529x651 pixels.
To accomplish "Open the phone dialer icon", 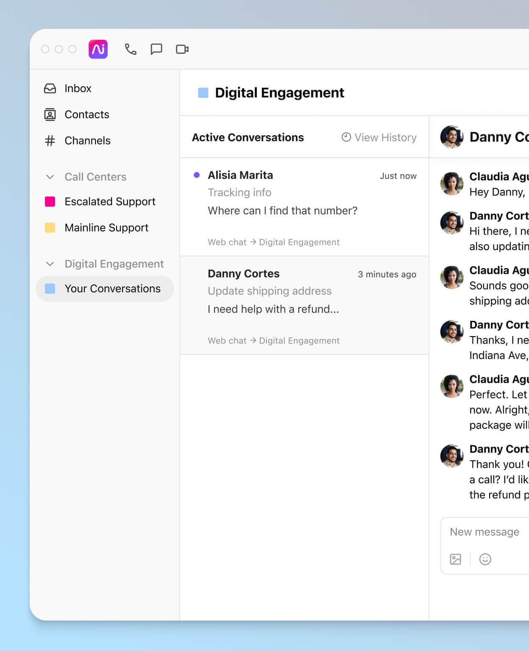I will pyautogui.click(x=130, y=49).
